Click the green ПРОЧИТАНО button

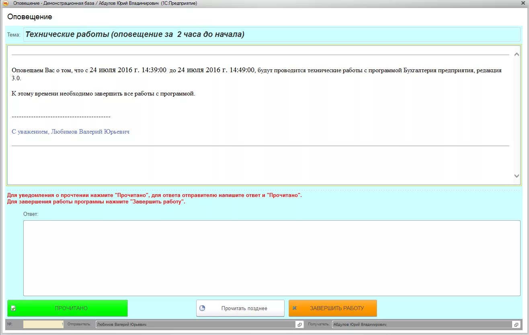pyautogui.click(x=68, y=308)
